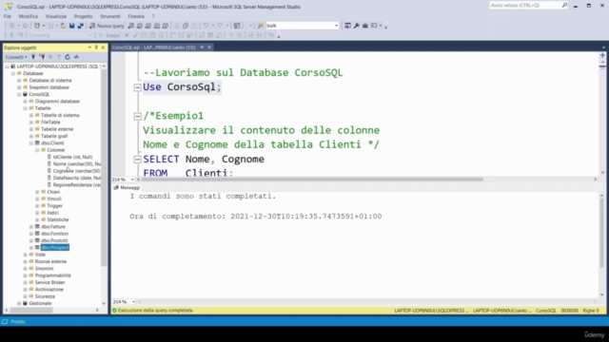Click the Analysis Services DAX Query icon
This screenshot has height=342, width=609.
tap(166, 26)
